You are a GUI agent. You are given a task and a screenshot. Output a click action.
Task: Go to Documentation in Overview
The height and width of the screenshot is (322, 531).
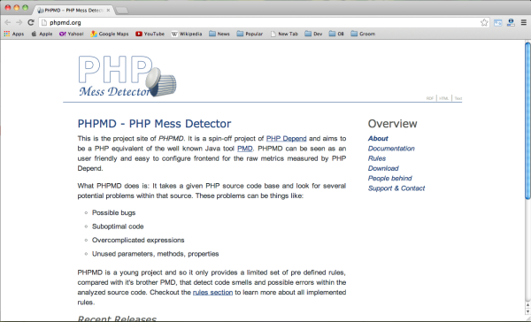coord(391,149)
